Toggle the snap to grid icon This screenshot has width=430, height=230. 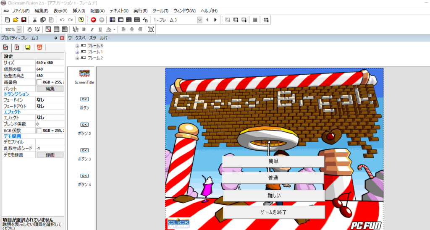coord(65,29)
